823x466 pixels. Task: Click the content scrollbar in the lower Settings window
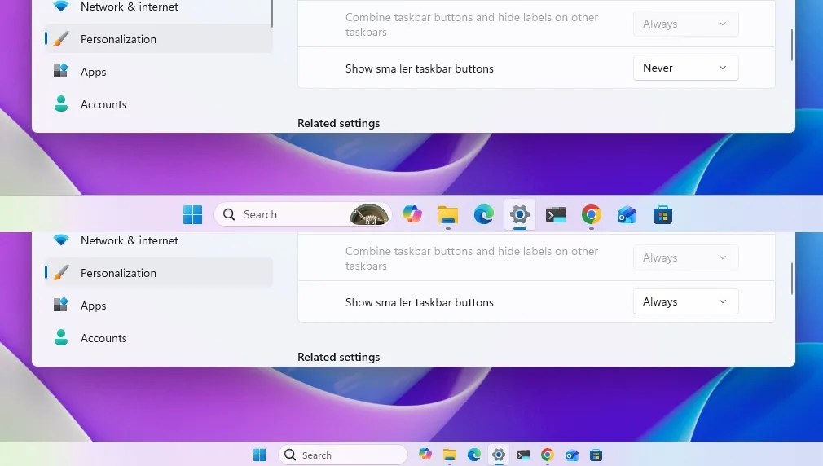click(791, 279)
